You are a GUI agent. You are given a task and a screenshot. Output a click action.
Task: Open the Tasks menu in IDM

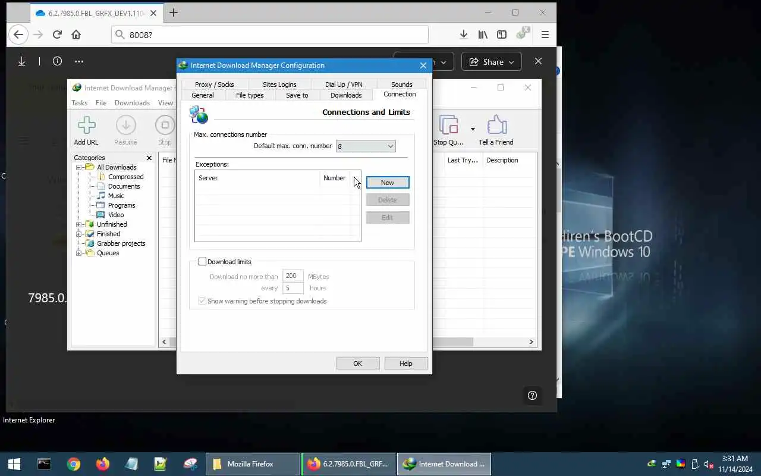point(80,103)
